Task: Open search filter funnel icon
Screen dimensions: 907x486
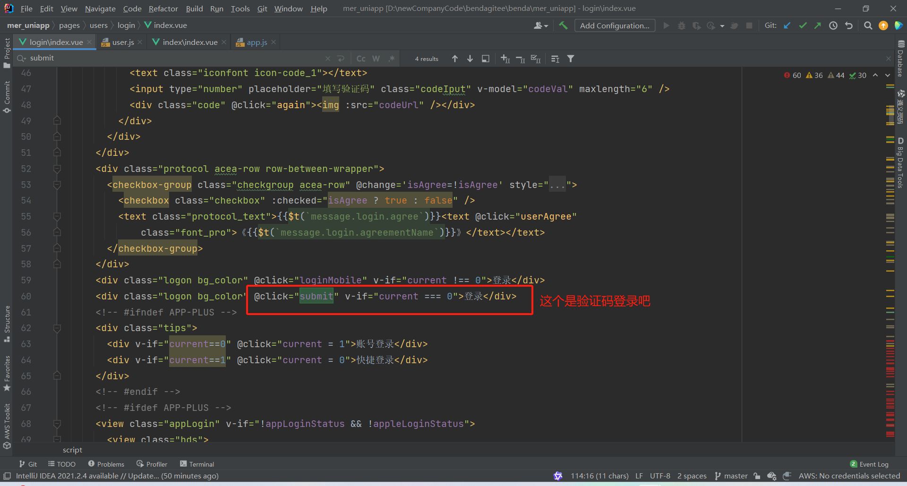Action: [571, 59]
